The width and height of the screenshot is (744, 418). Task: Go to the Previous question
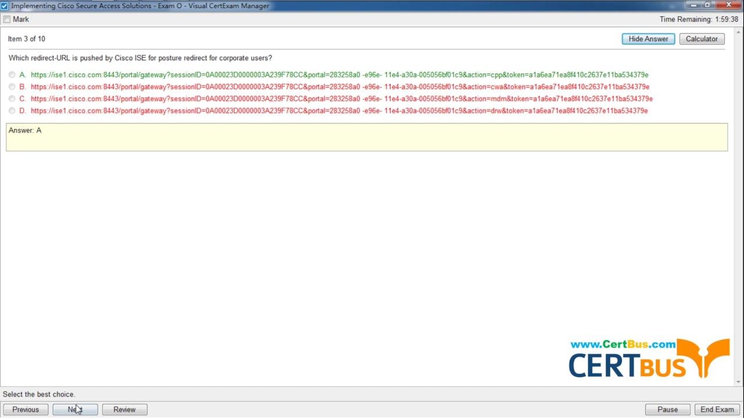pos(26,409)
